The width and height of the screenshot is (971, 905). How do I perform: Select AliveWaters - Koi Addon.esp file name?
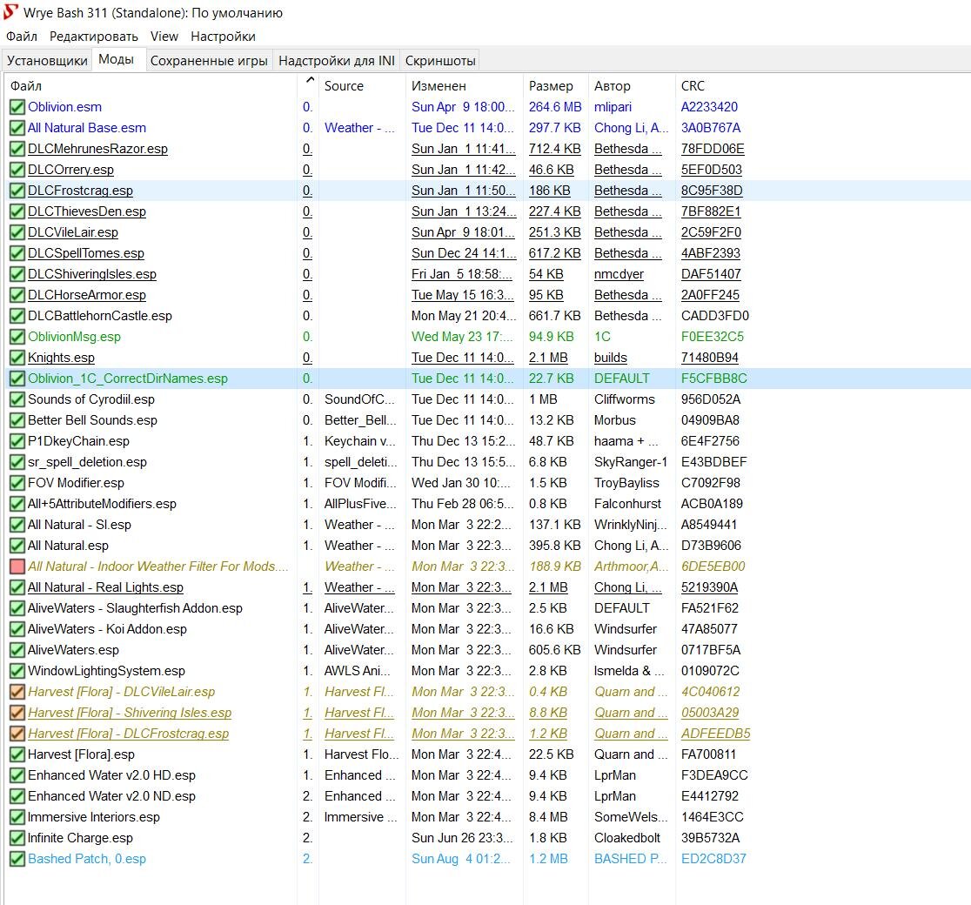[107, 629]
